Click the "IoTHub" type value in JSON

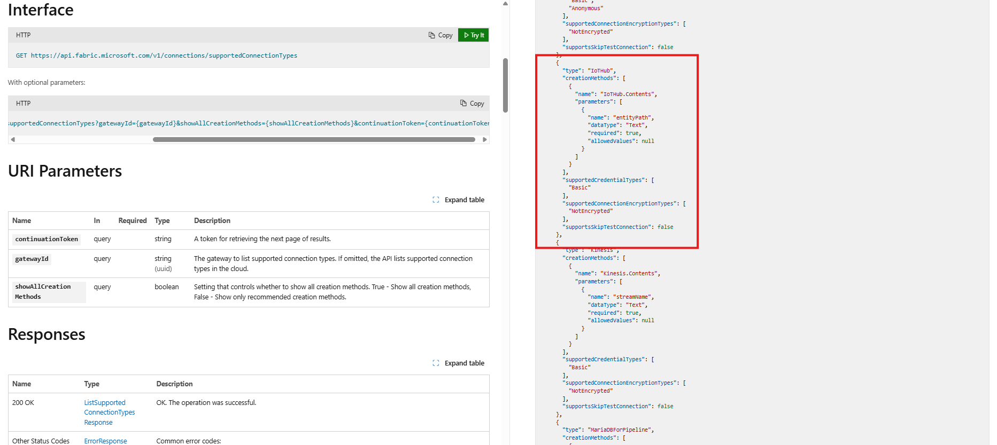[x=601, y=71]
